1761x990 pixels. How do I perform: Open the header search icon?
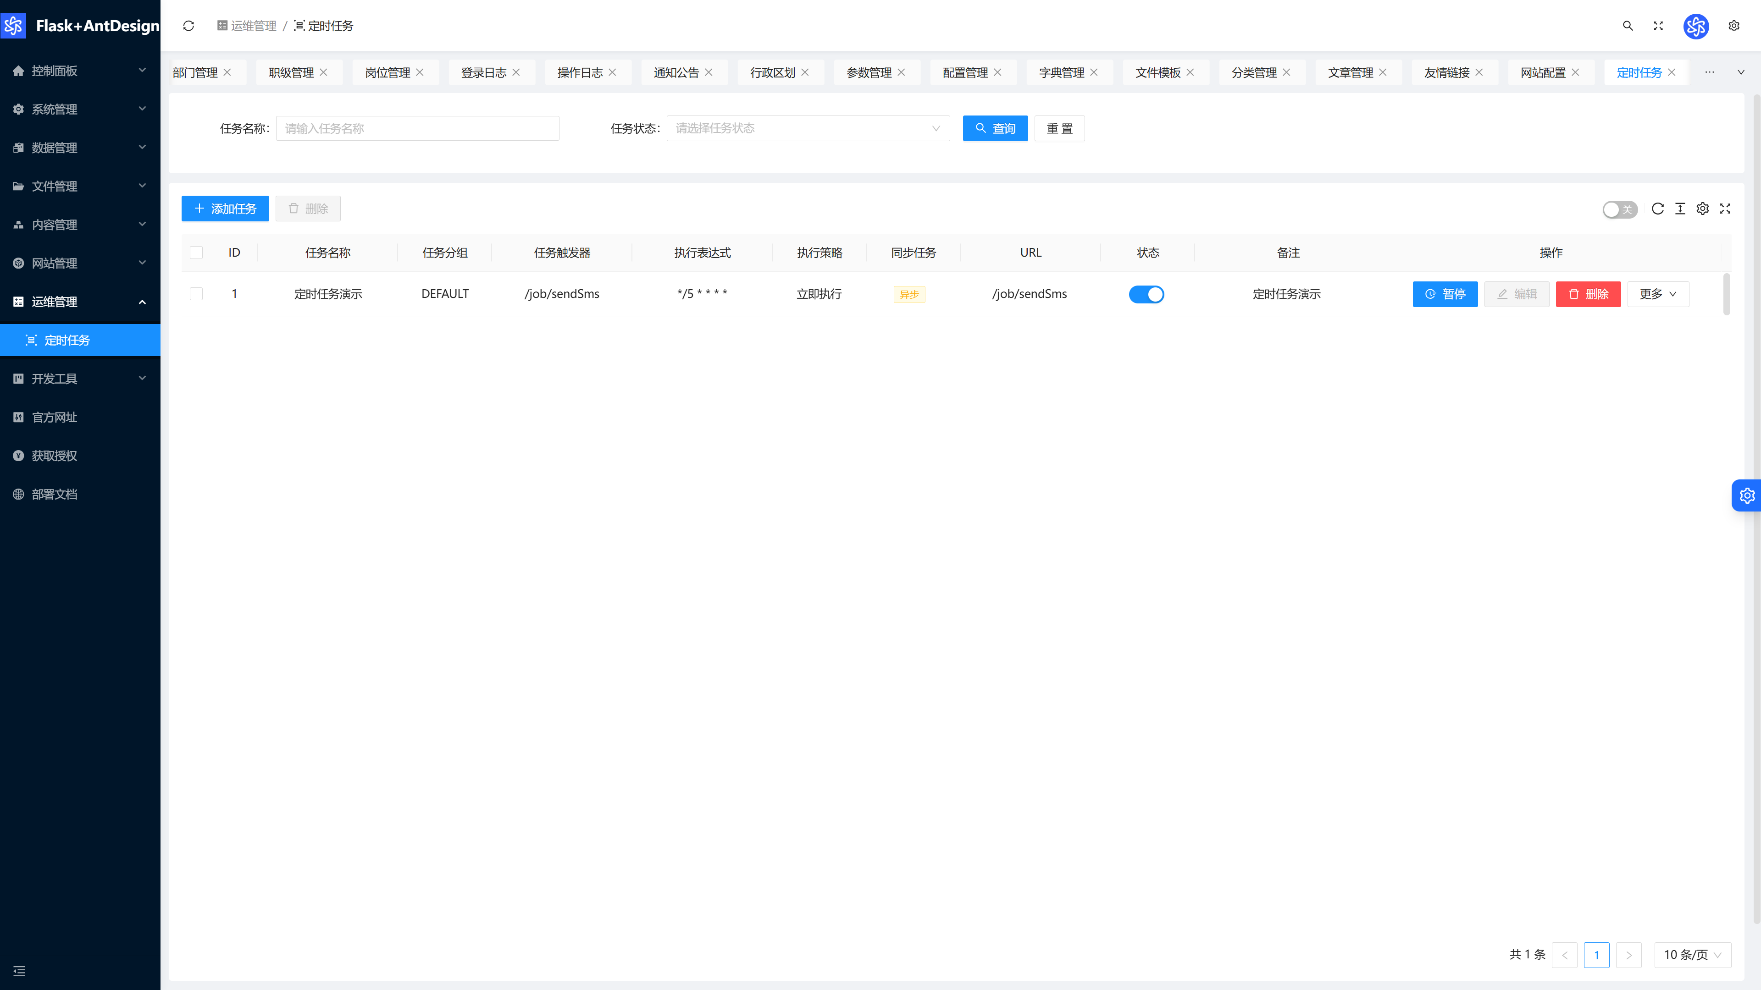pos(1628,26)
